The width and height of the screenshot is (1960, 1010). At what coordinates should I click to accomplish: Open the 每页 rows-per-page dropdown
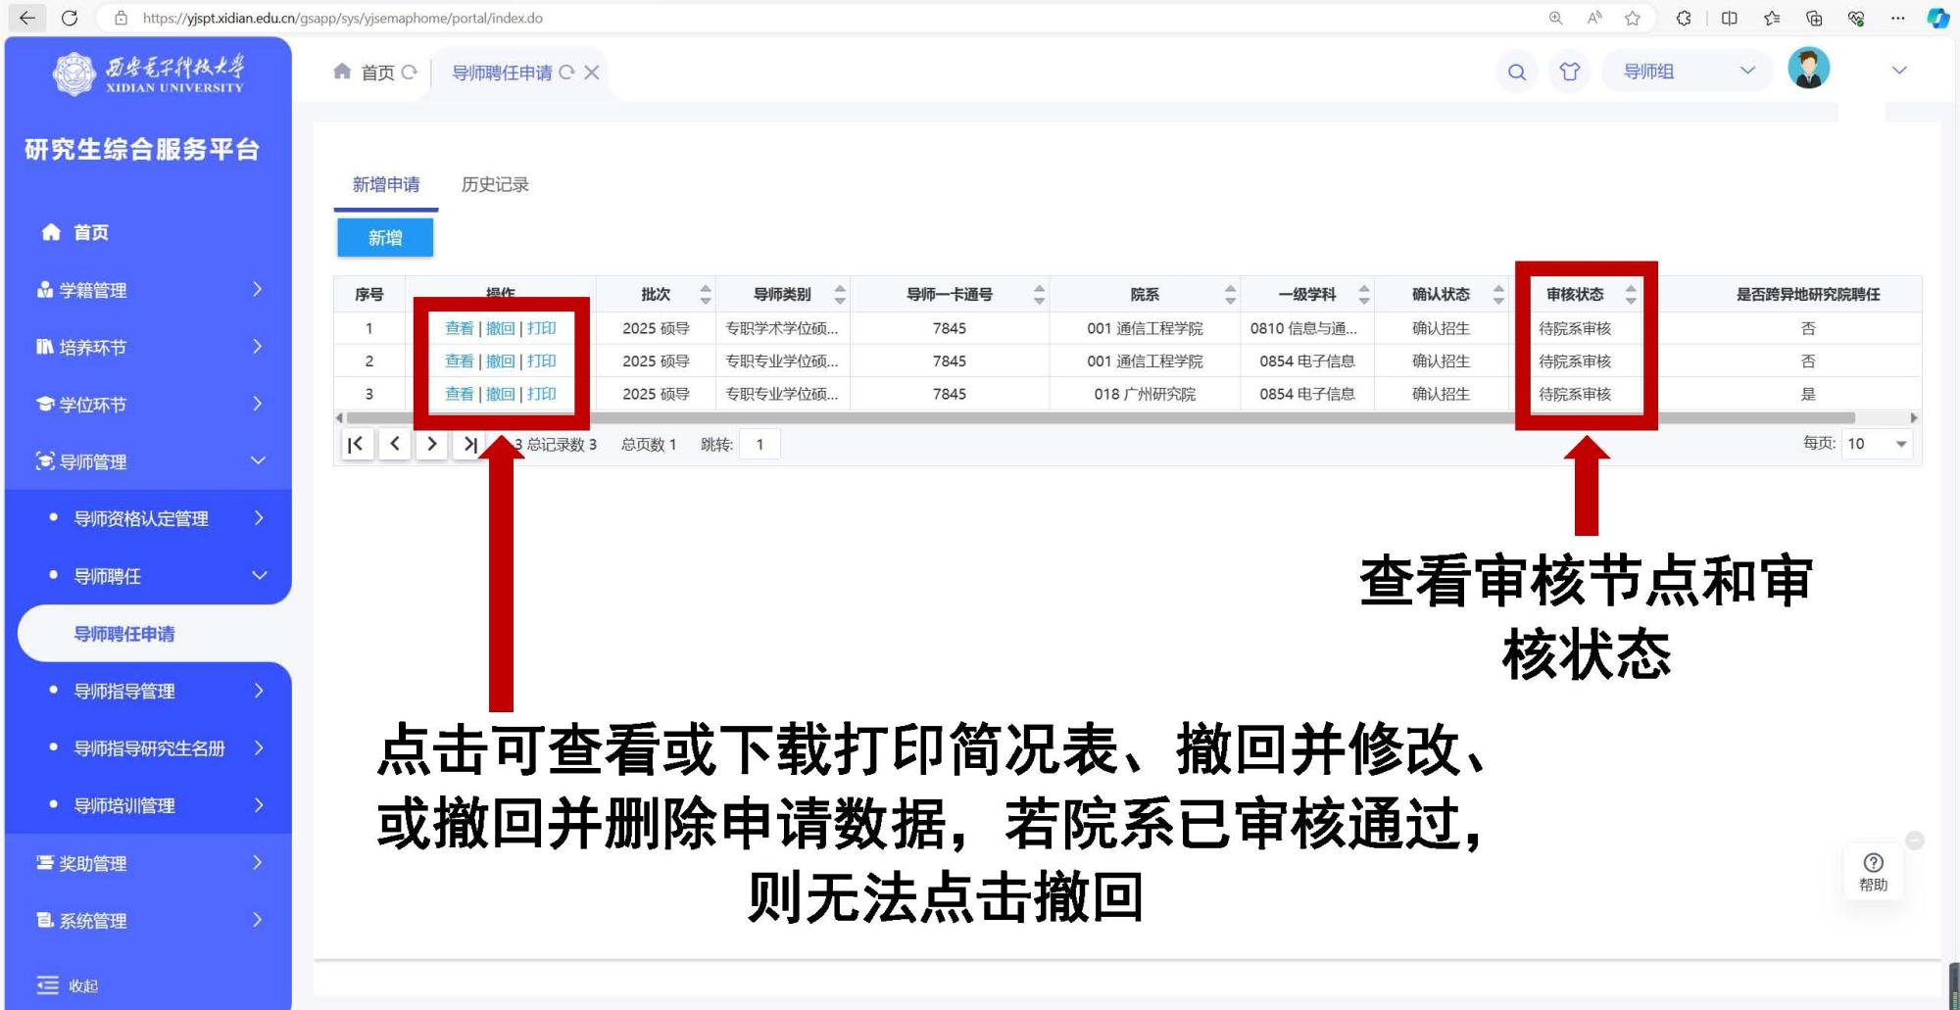[1877, 445]
